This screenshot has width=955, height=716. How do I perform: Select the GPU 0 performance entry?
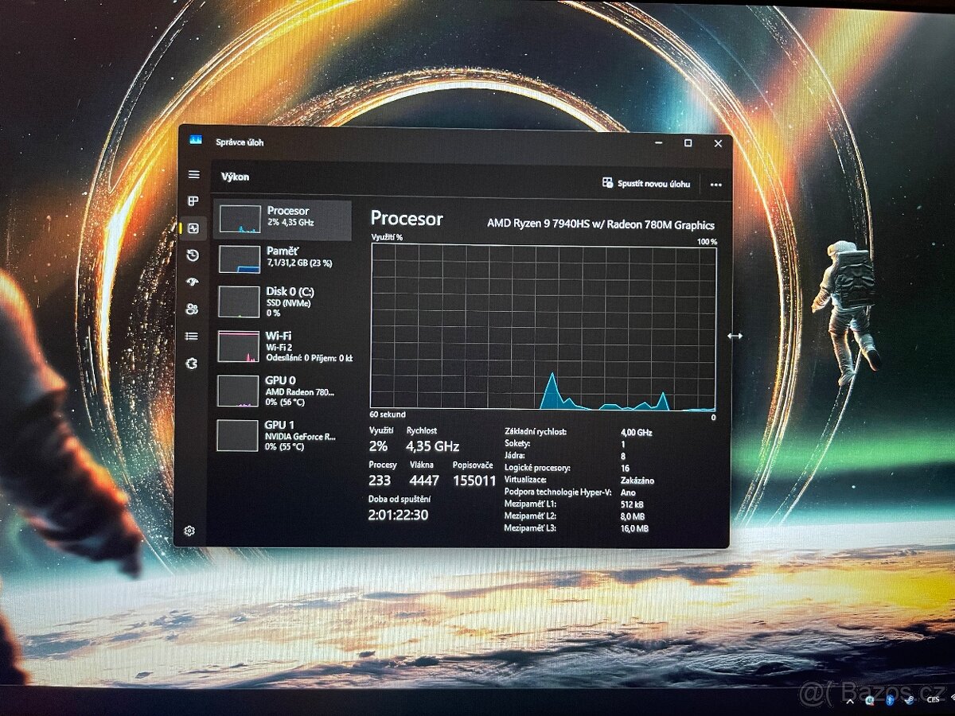point(283,390)
